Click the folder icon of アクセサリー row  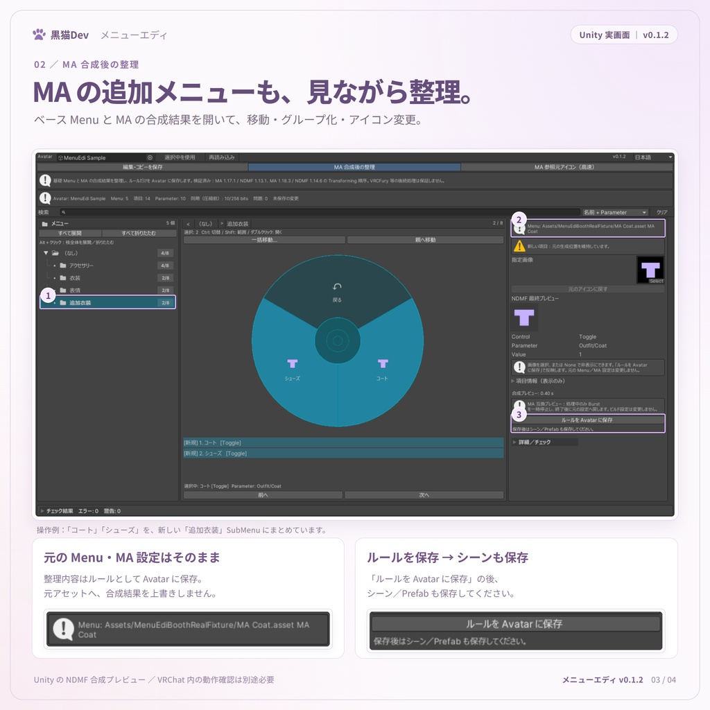(x=63, y=266)
